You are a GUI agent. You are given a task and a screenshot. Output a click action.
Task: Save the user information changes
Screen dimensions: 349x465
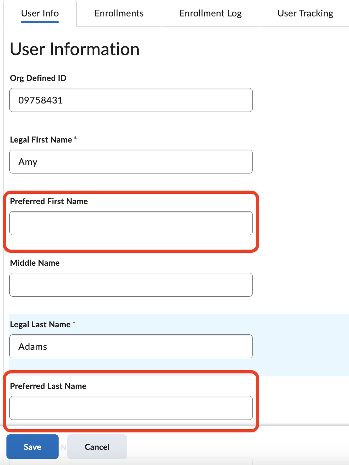[32, 447]
